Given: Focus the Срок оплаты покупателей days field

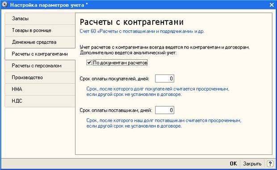Looking at the screenshot, I should tap(164, 79).
